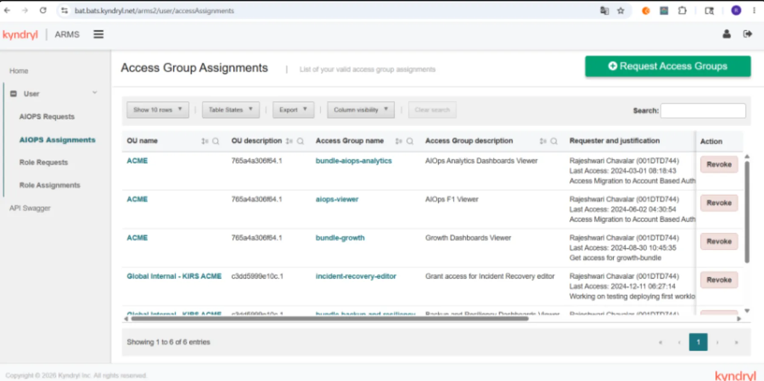Click the 'AIOps Analytics Dashboards Viewer' description
The image size is (764, 381).
(x=481, y=161)
